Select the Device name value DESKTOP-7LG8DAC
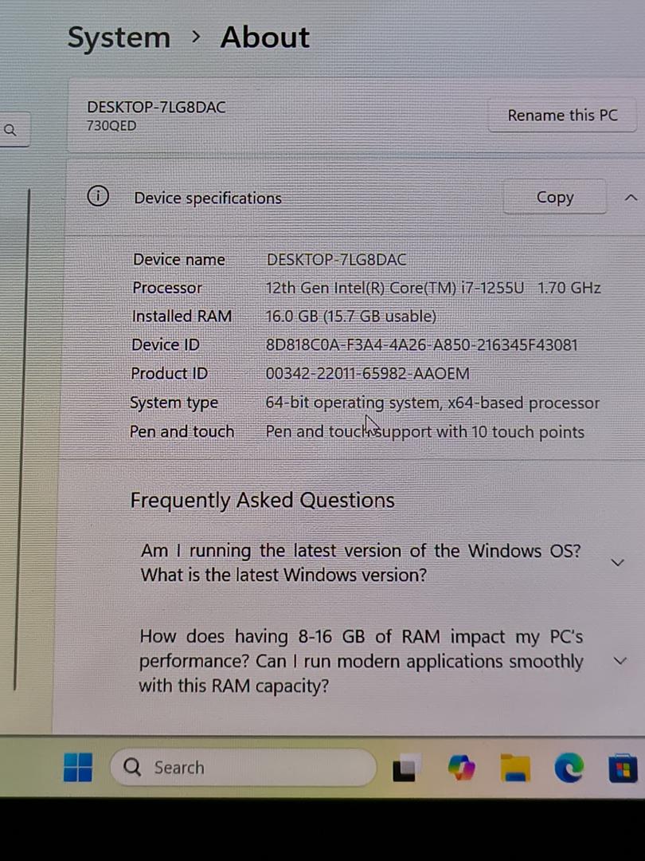This screenshot has height=861, width=645. pos(336,260)
